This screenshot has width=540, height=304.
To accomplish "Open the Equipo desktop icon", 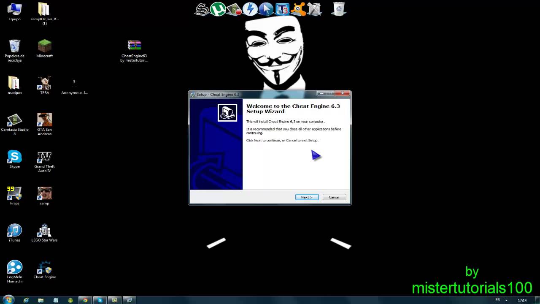I will click(x=14, y=12).
